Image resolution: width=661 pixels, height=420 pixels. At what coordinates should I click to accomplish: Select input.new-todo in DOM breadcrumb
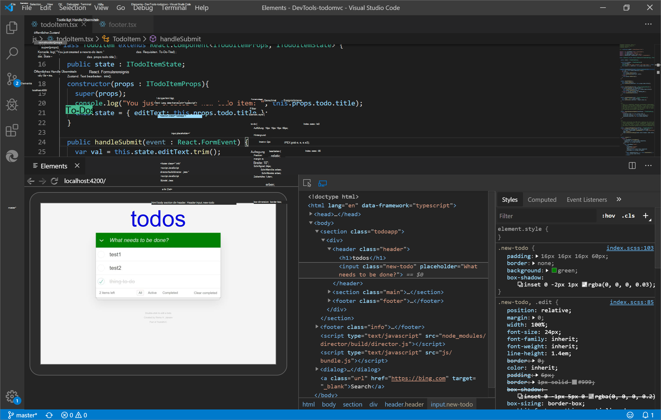452,404
